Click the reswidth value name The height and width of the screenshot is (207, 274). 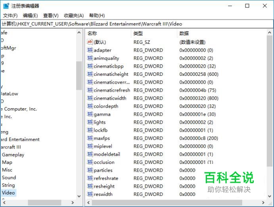(103, 194)
